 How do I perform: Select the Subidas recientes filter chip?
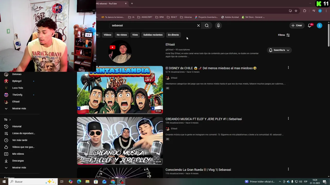pyautogui.click(x=153, y=35)
